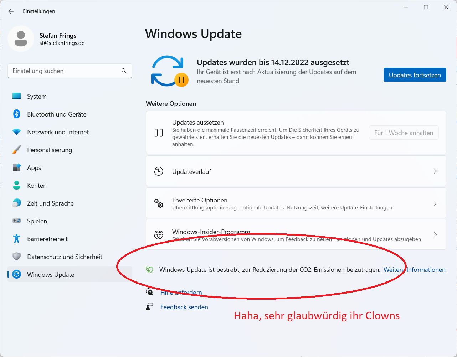The image size is (457, 357).
Task: Open the System settings category
Action: [x=70, y=97]
